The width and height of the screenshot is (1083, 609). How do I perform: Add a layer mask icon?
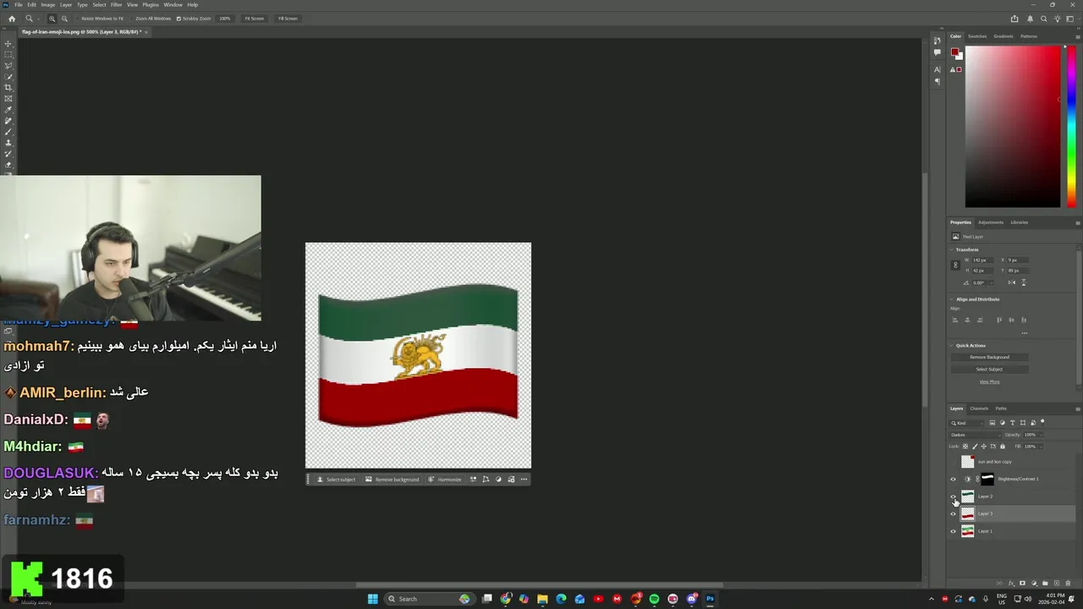coord(1022,583)
